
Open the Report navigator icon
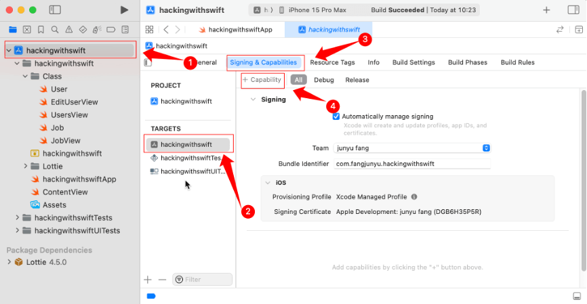coord(125,30)
